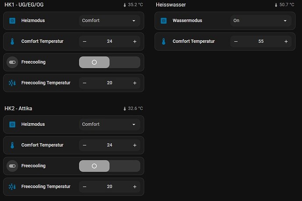
Task: Decrease the HK2 Comfort Temperatur with minus
Action: tap(84, 145)
